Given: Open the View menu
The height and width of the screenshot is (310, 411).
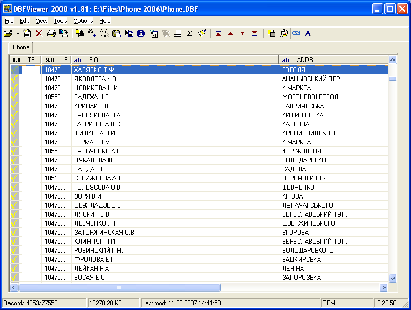Looking at the screenshot, I should pos(41,21).
